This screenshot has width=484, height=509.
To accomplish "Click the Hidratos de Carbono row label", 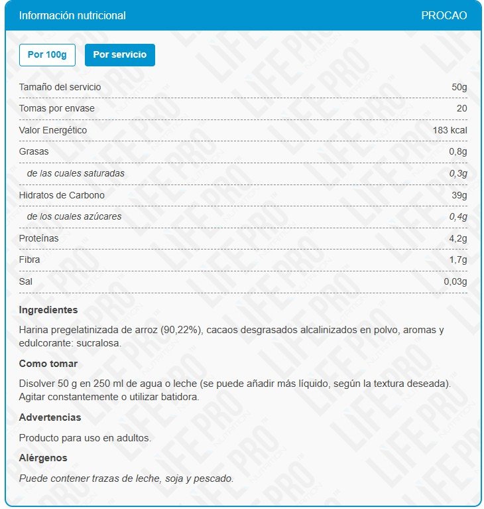I will pyautogui.click(x=62, y=195).
